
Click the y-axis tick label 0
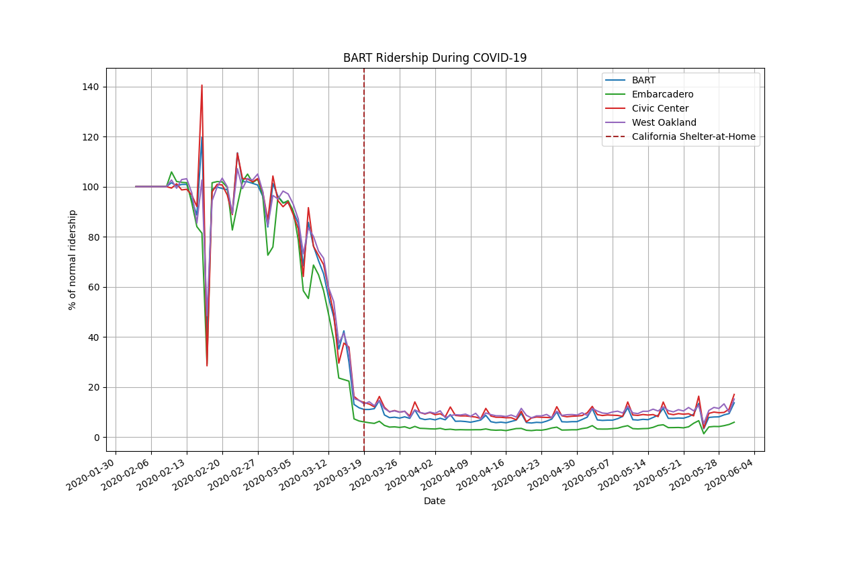pos(96,437)
